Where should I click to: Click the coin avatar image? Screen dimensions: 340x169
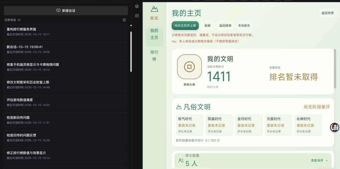point(189,67)
